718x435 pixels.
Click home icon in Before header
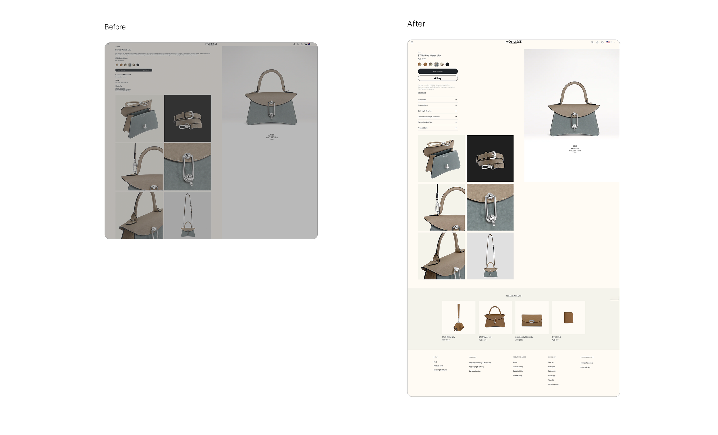click(x=294, y=44)
